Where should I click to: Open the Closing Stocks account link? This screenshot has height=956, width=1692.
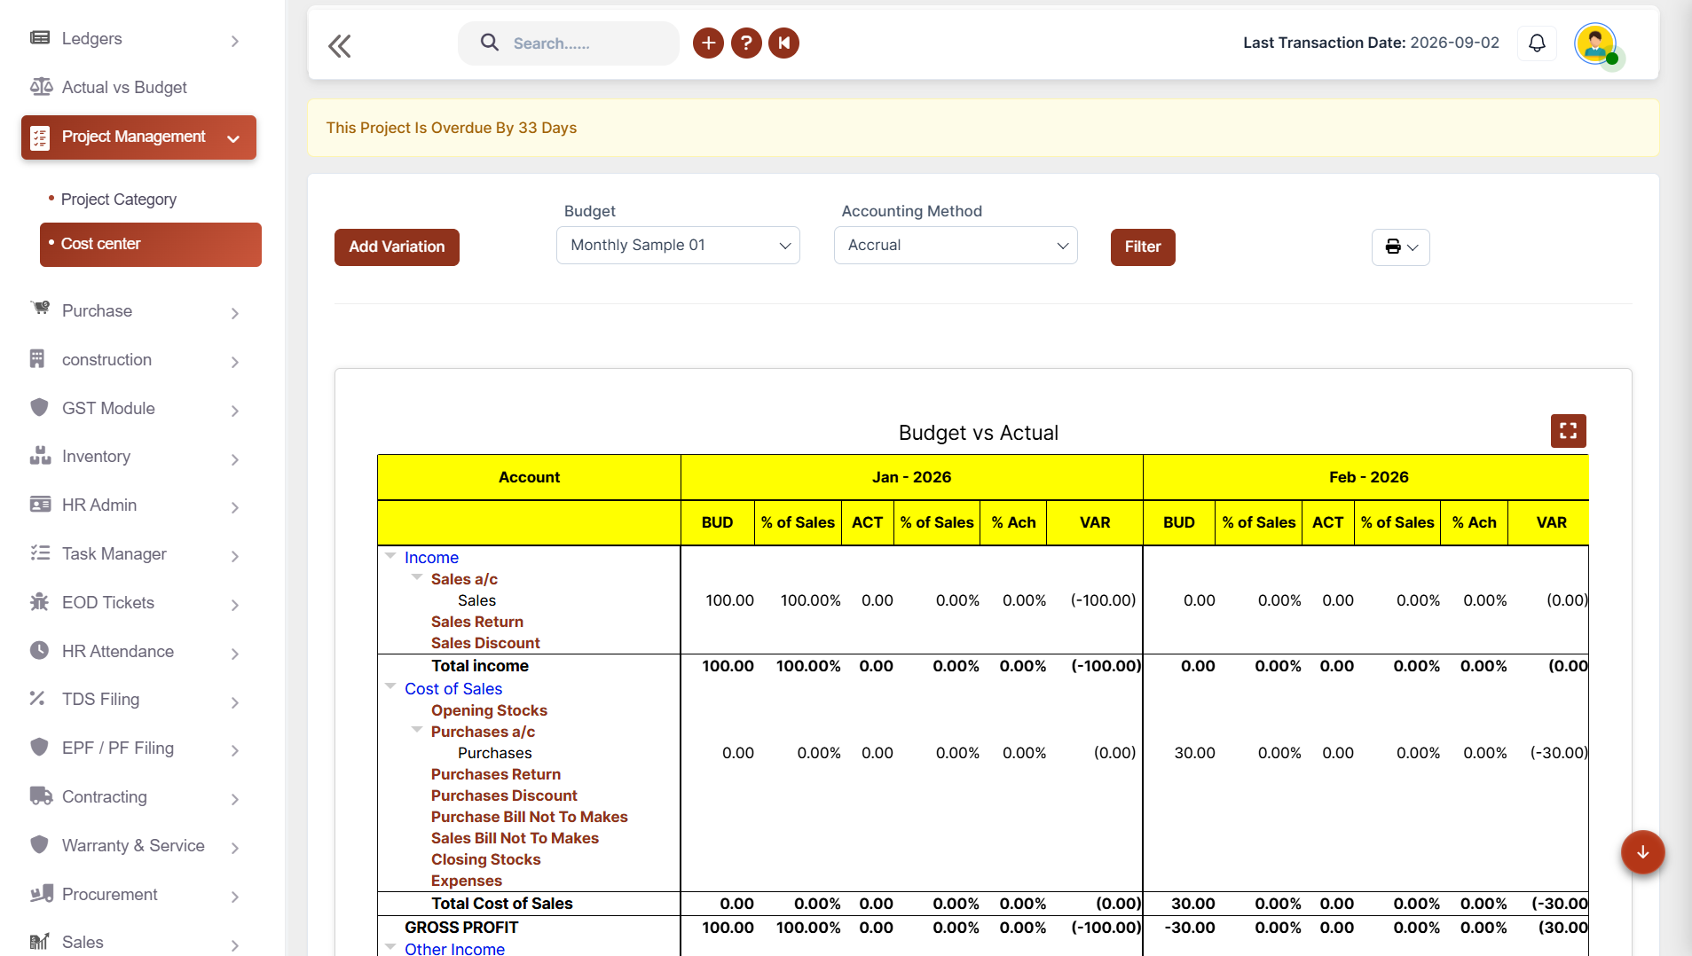(x=486, y=859)
